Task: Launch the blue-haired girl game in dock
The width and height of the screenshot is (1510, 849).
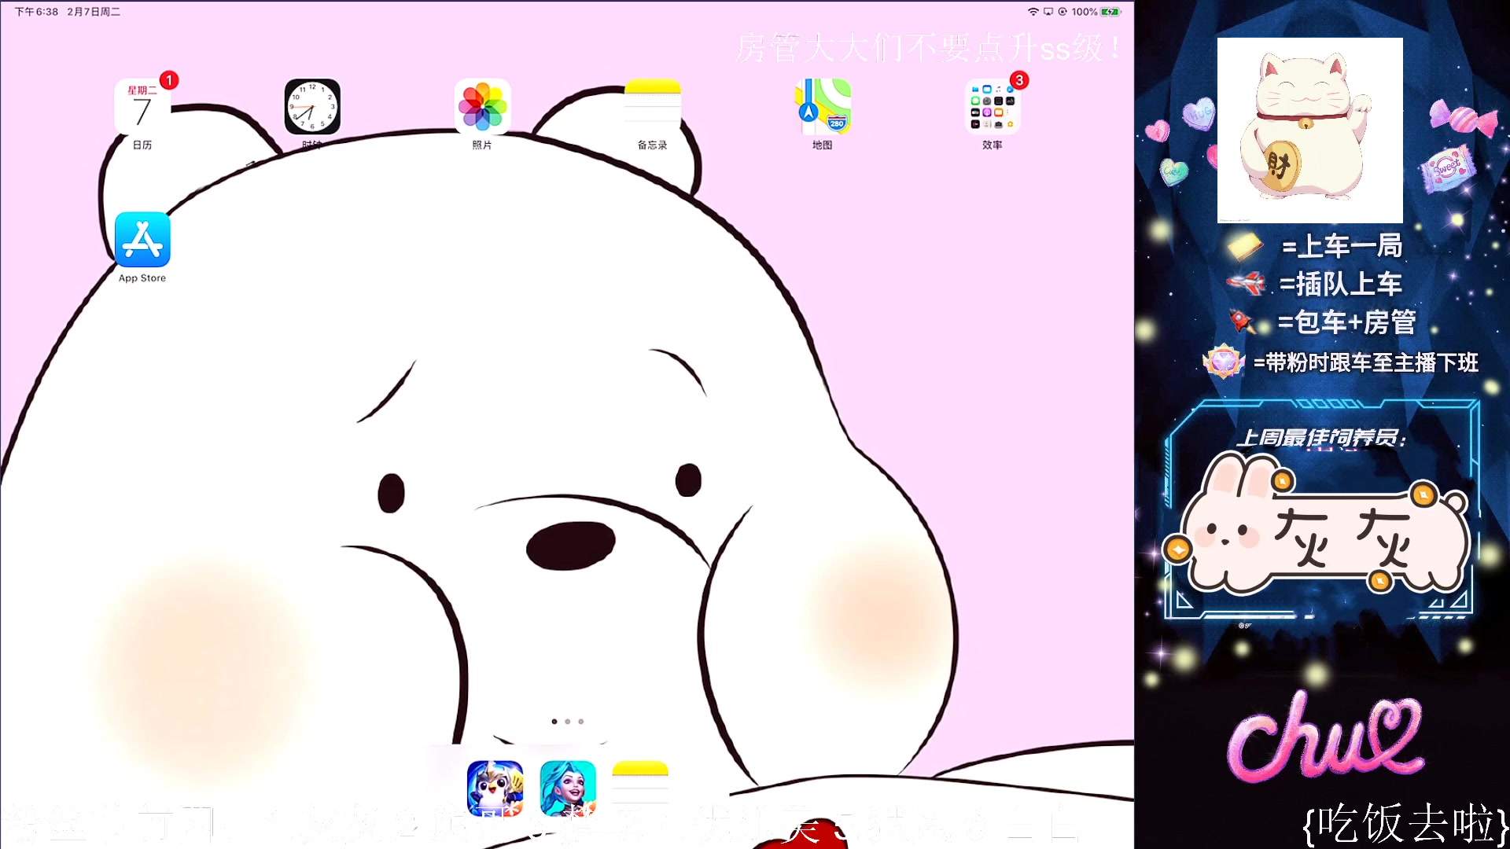Action: [x=568, y=788]
